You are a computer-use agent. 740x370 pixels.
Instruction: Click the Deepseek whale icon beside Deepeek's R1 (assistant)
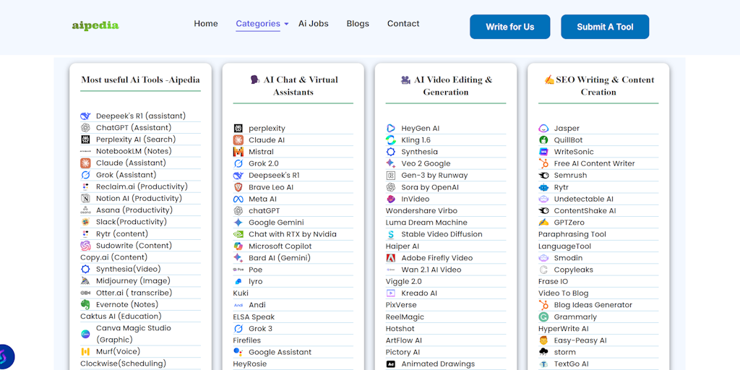[85, 116]
